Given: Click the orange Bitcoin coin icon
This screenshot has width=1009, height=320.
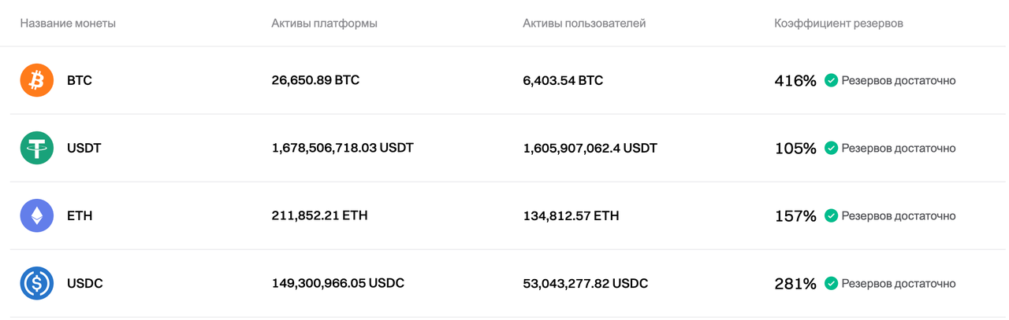Looking at the screenshot, I should point(36,80).
